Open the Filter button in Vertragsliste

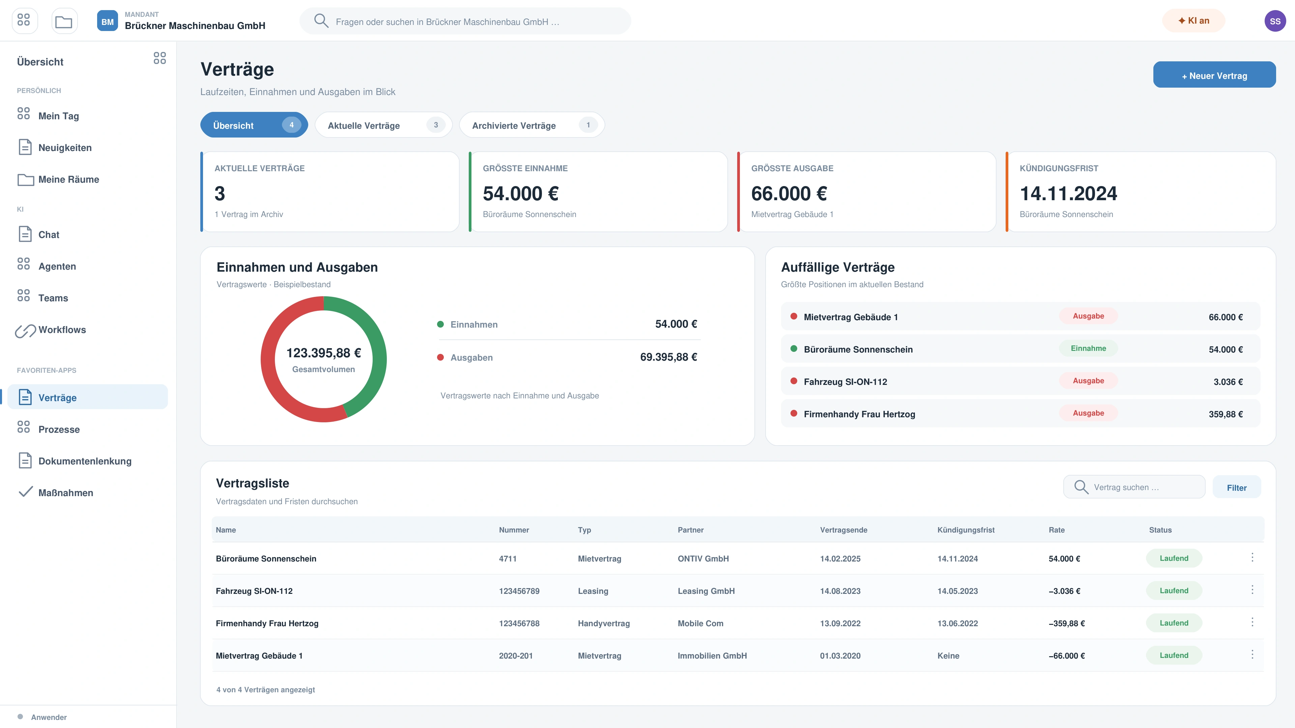1237,487
